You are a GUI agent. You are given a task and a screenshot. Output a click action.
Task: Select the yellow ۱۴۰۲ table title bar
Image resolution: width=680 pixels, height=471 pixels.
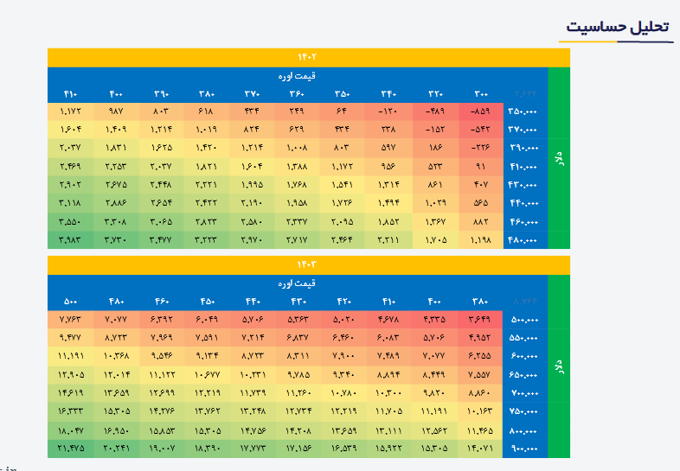(309, 57)
